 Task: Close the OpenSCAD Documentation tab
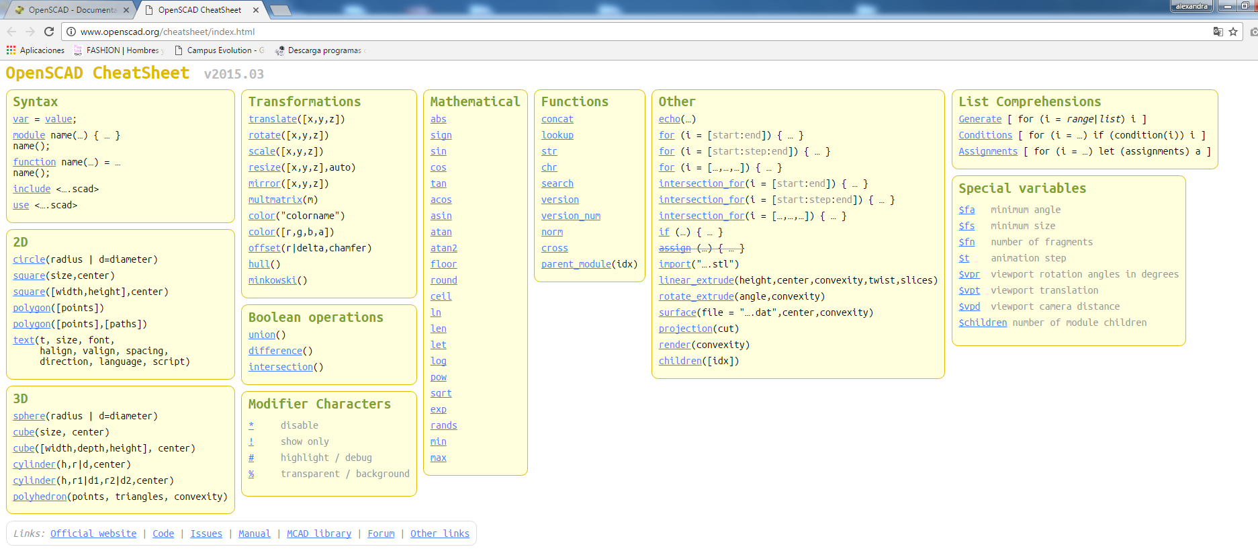click(126, 10)
